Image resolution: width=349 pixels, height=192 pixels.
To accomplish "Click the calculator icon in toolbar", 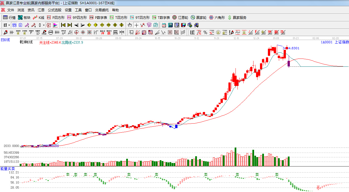I will click(x=170, y=25).
